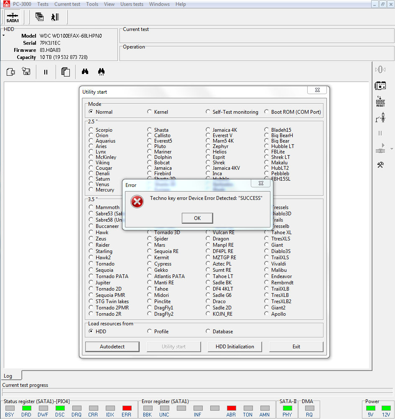Click the exit door toolbar icon
The image size is (395, 419).
55,17
